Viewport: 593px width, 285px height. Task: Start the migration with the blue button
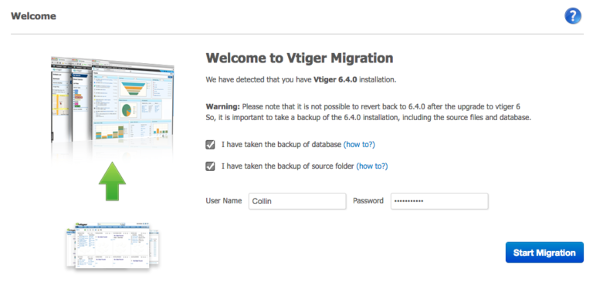(x=544, y=253)
